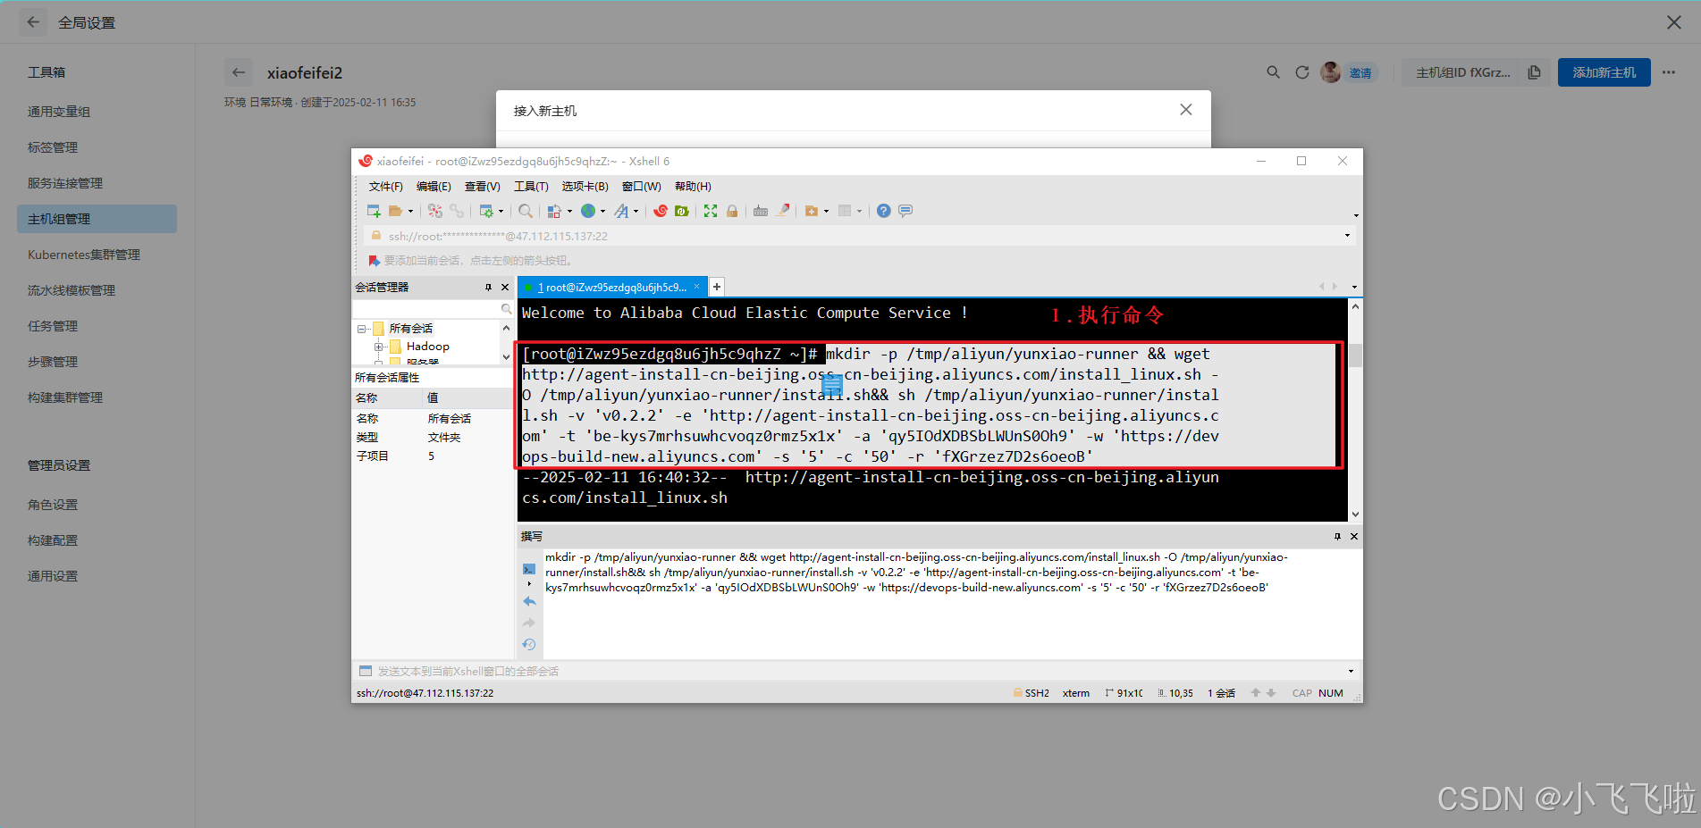This screenshot has width=1701, height=828.
Task: Collapse the 所有会话 tree node
Action: coord(362,329)
